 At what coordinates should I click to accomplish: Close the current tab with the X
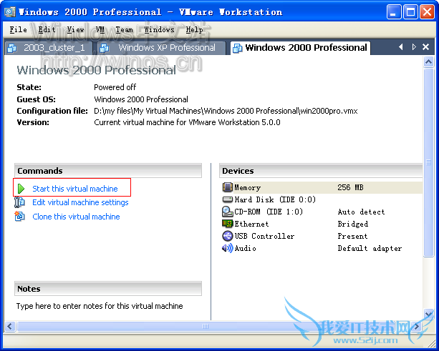click(426, 47)
